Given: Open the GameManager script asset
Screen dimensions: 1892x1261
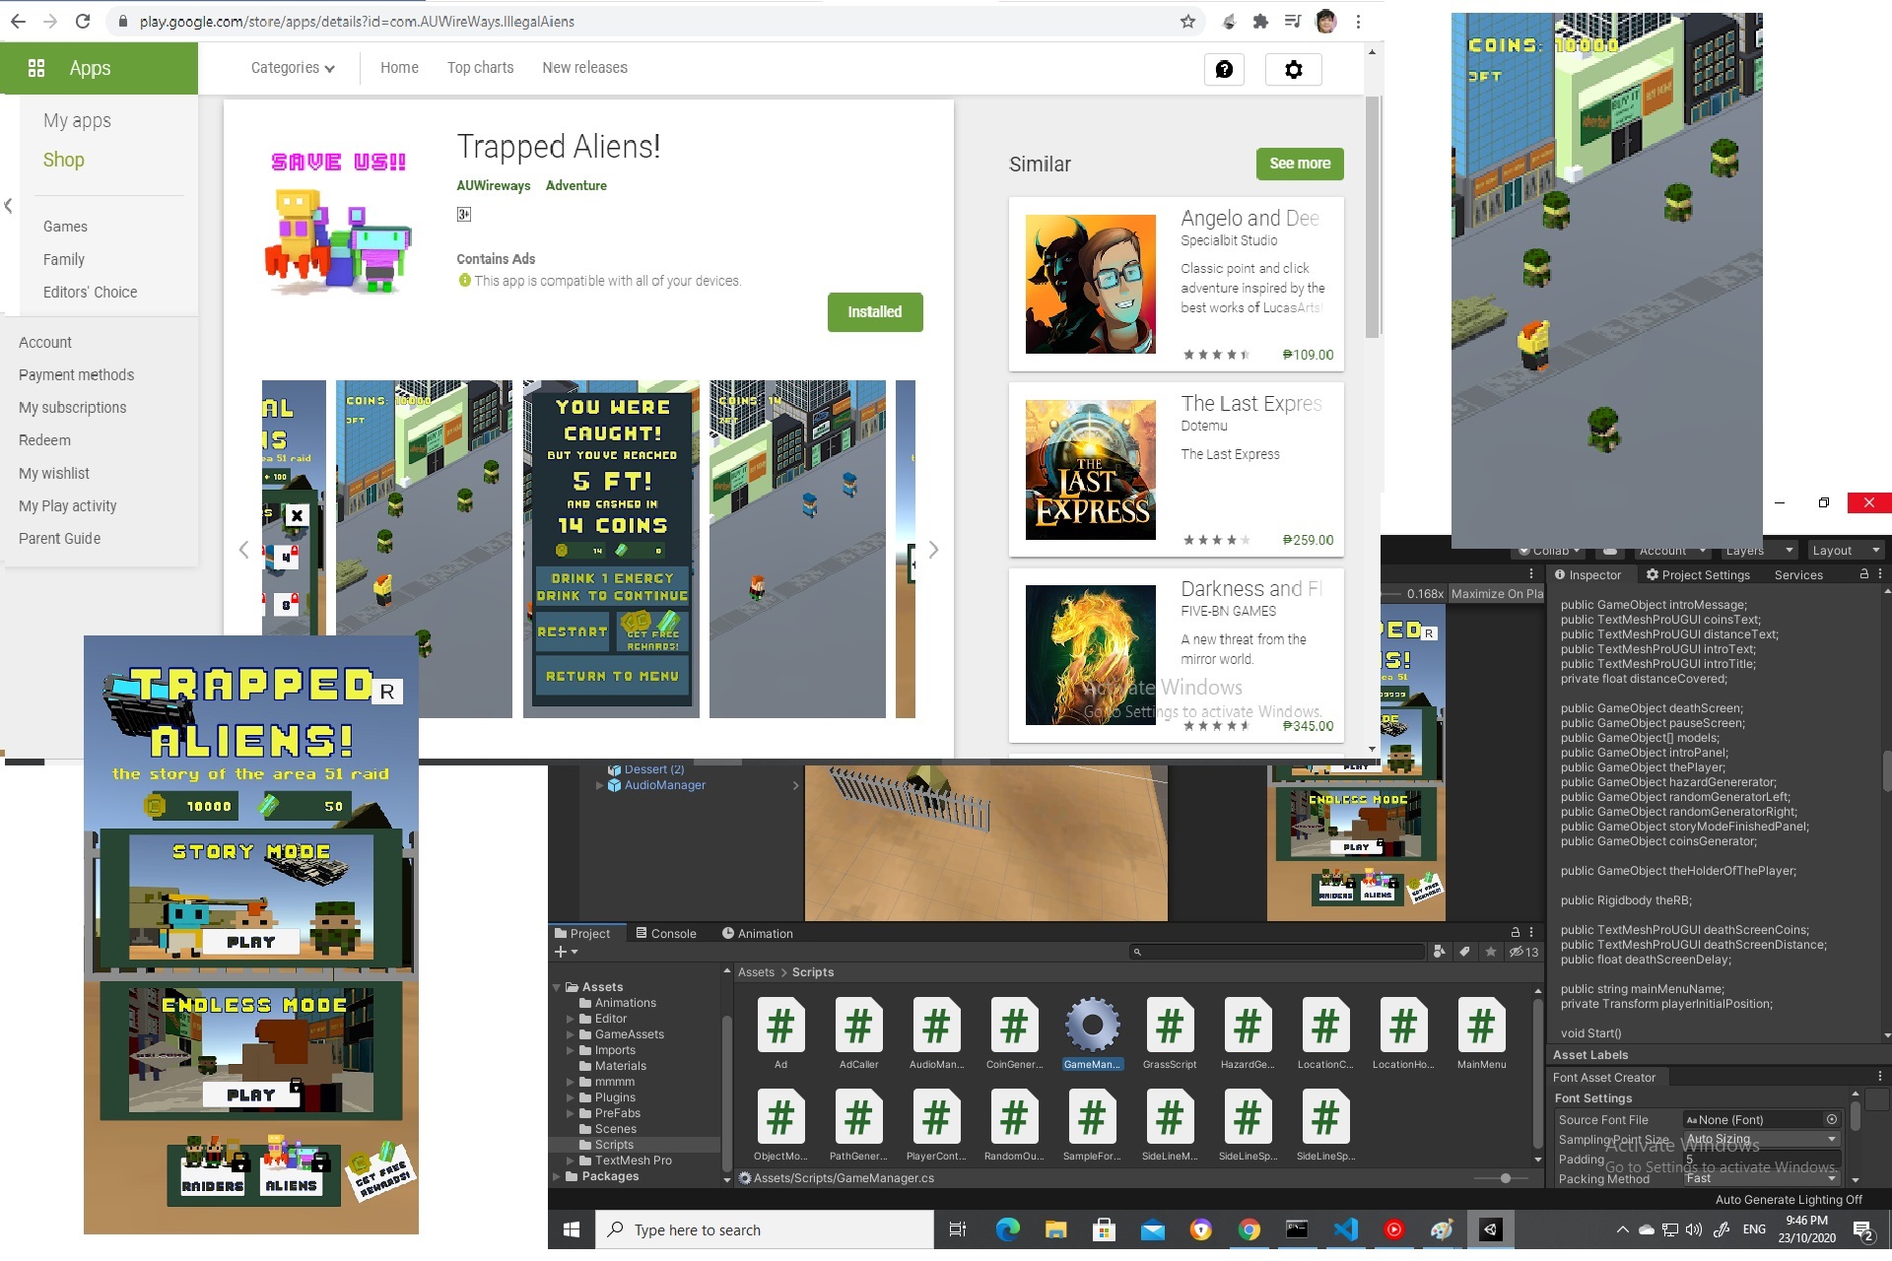Looking at the screenshot, I should (x=1091, y=1026).
